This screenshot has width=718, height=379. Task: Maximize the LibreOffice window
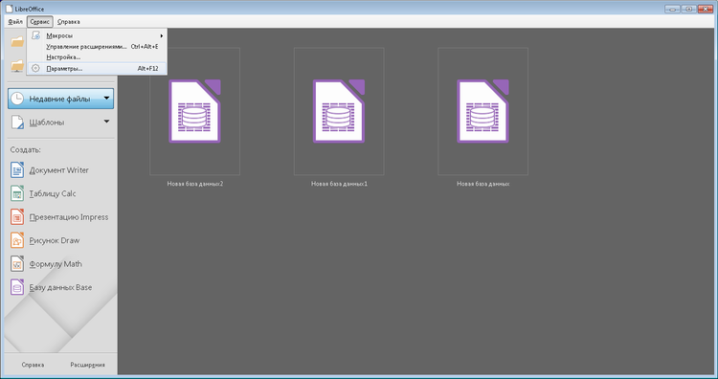[688, 9]
